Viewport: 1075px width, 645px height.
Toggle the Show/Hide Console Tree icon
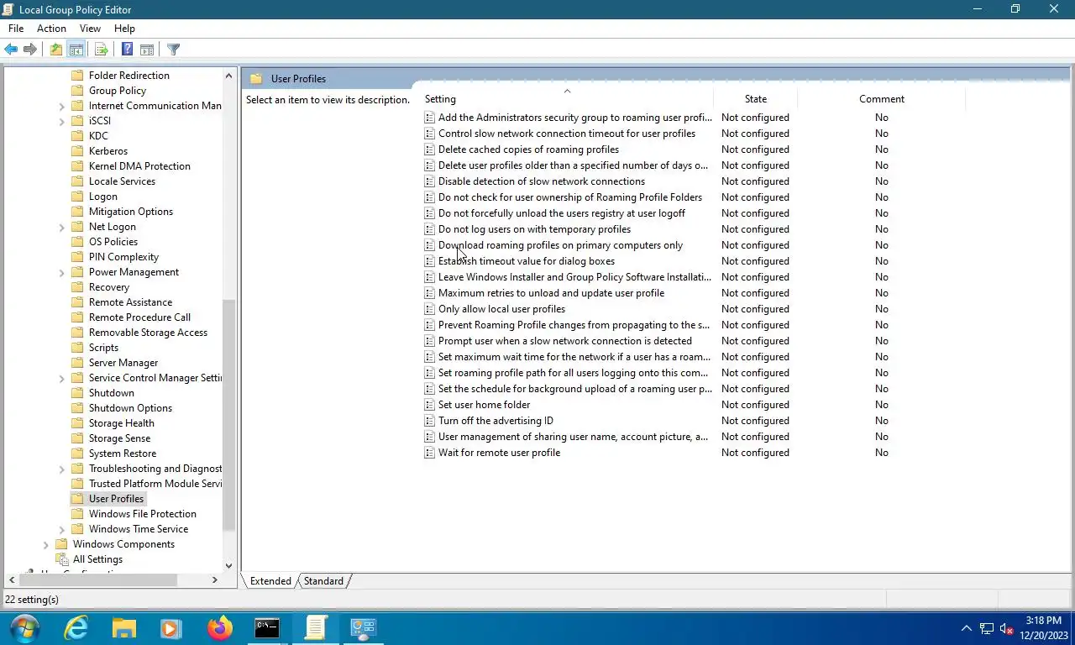pos(76,50)
